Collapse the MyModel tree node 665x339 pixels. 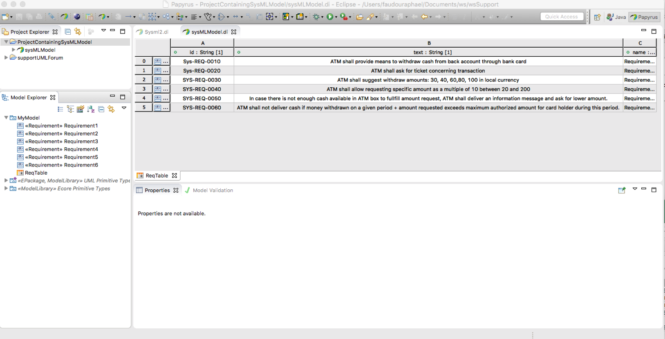pyautogui.click(x=6, y=117)
